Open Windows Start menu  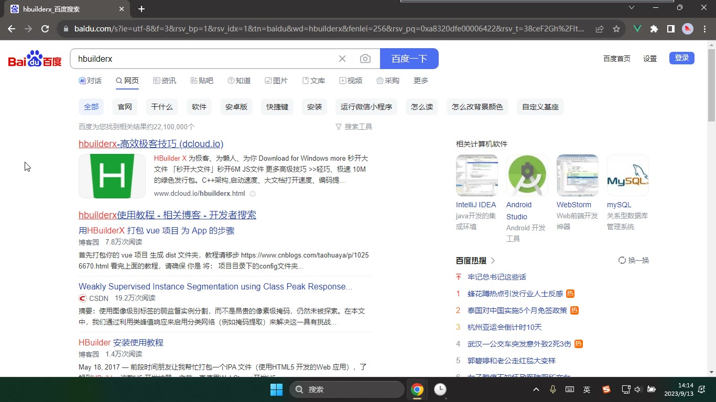tap(276, 389)
